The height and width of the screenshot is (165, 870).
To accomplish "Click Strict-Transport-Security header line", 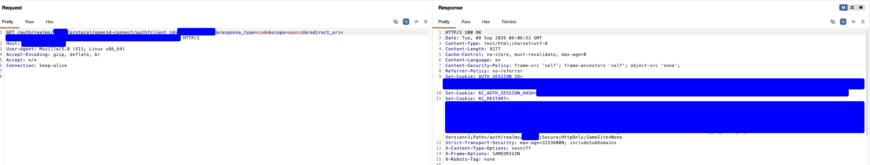I will pos(531,143).
